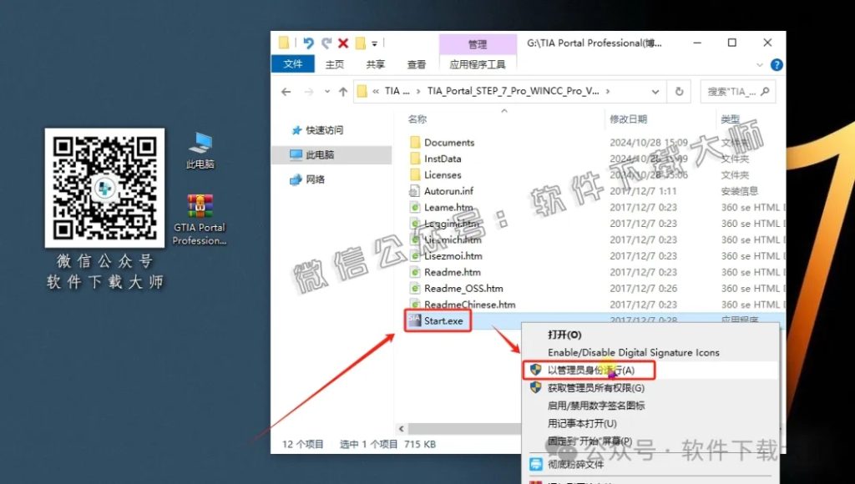This screenshot has width=855, height=484.
Task: Open the Readme.htm file link
Action: (x=453, y=272)
